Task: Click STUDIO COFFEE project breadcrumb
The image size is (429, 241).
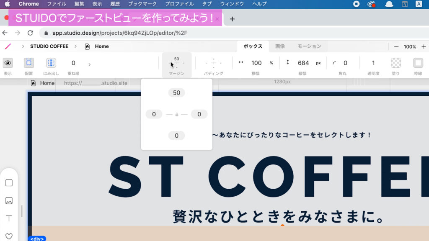Action: coord(49,46)
